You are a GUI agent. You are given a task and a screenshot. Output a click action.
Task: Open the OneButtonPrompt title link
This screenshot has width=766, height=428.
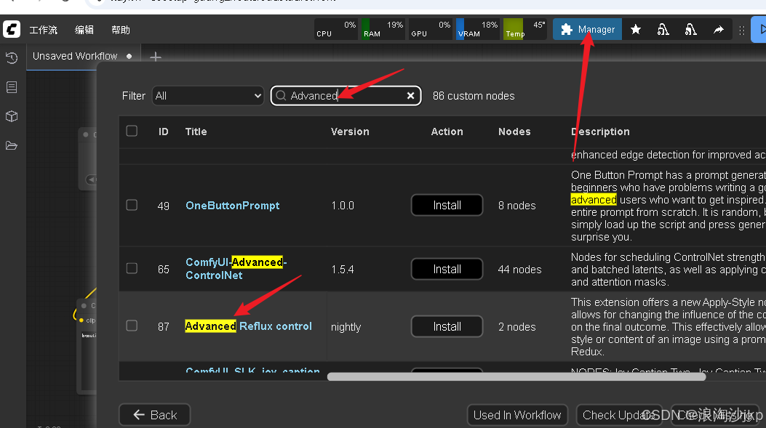233,206
